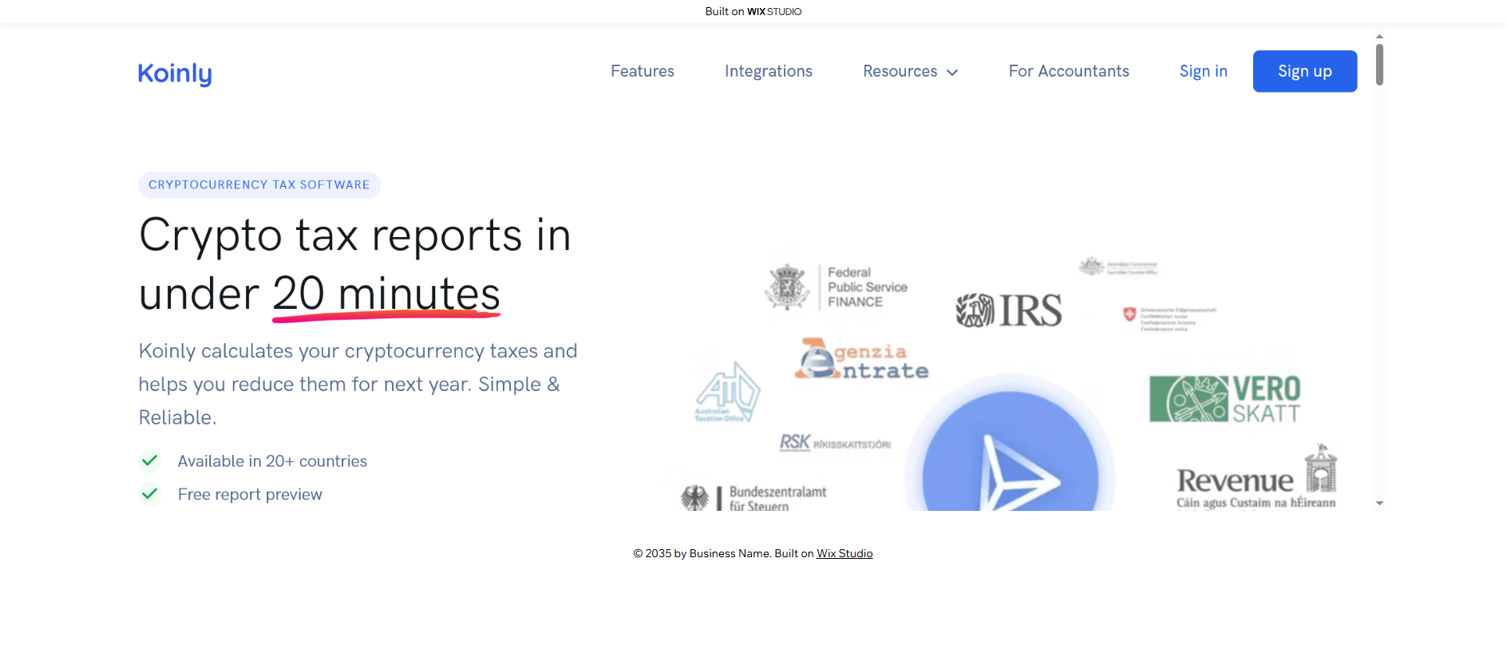Click the scrollbar down arrow
The image size is (1507, 653).
[1379, 504]
